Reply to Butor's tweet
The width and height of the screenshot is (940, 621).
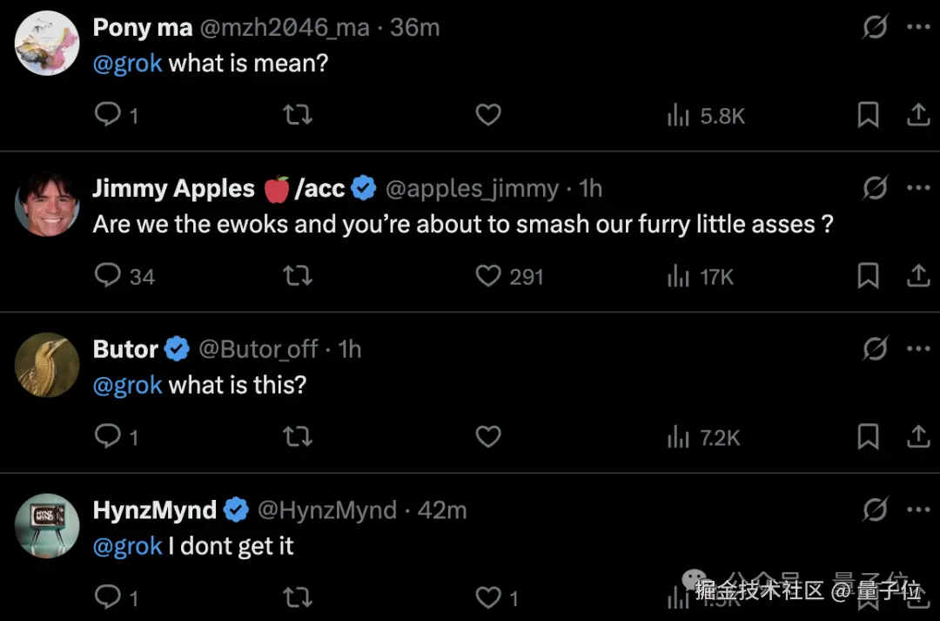click(x=108, y=436)
